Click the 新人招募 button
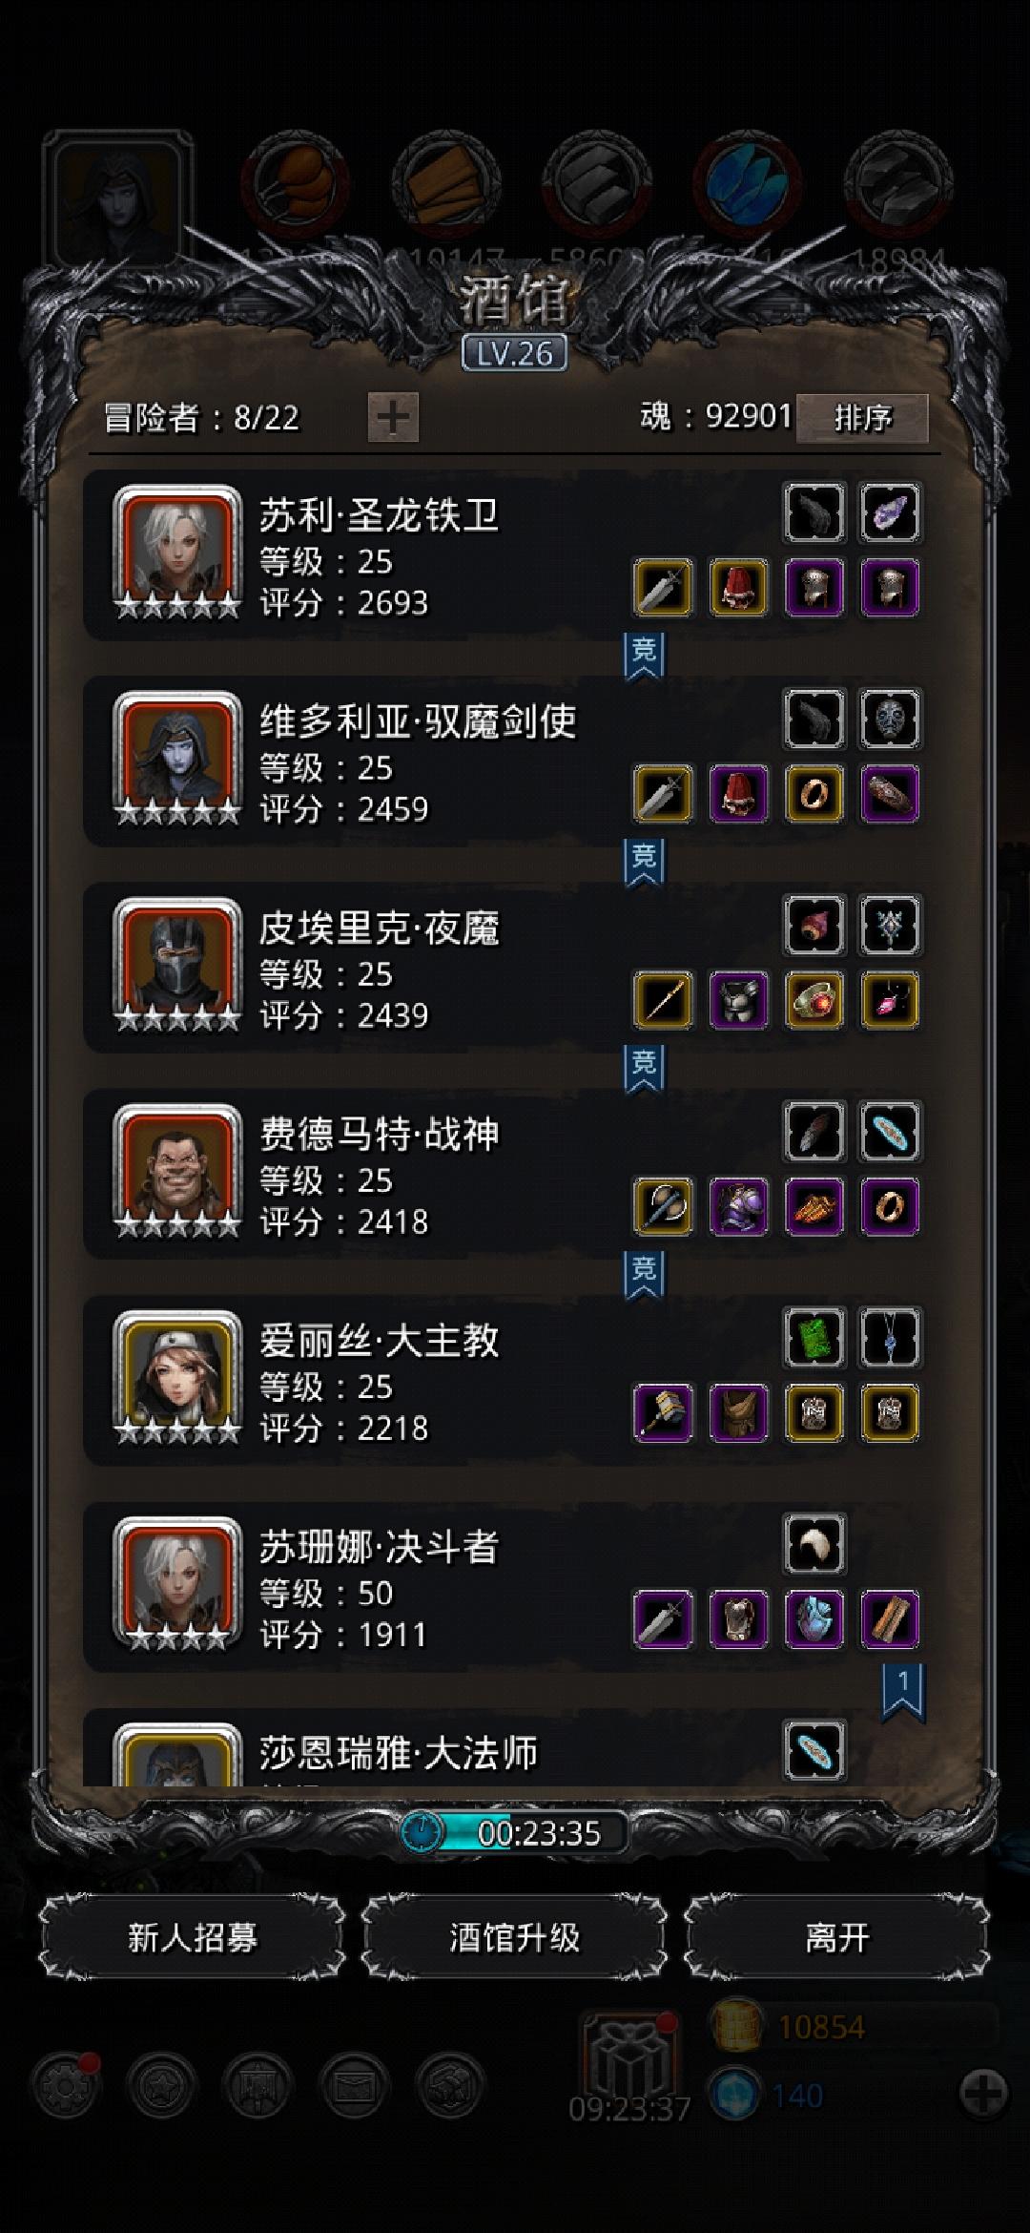 193,1936
